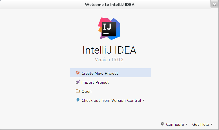
Task: Click the orange starburst Create New Project icon
Action: click(78, 73)
